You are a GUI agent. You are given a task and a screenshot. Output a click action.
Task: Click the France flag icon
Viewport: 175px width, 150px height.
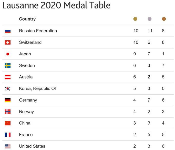8,135
